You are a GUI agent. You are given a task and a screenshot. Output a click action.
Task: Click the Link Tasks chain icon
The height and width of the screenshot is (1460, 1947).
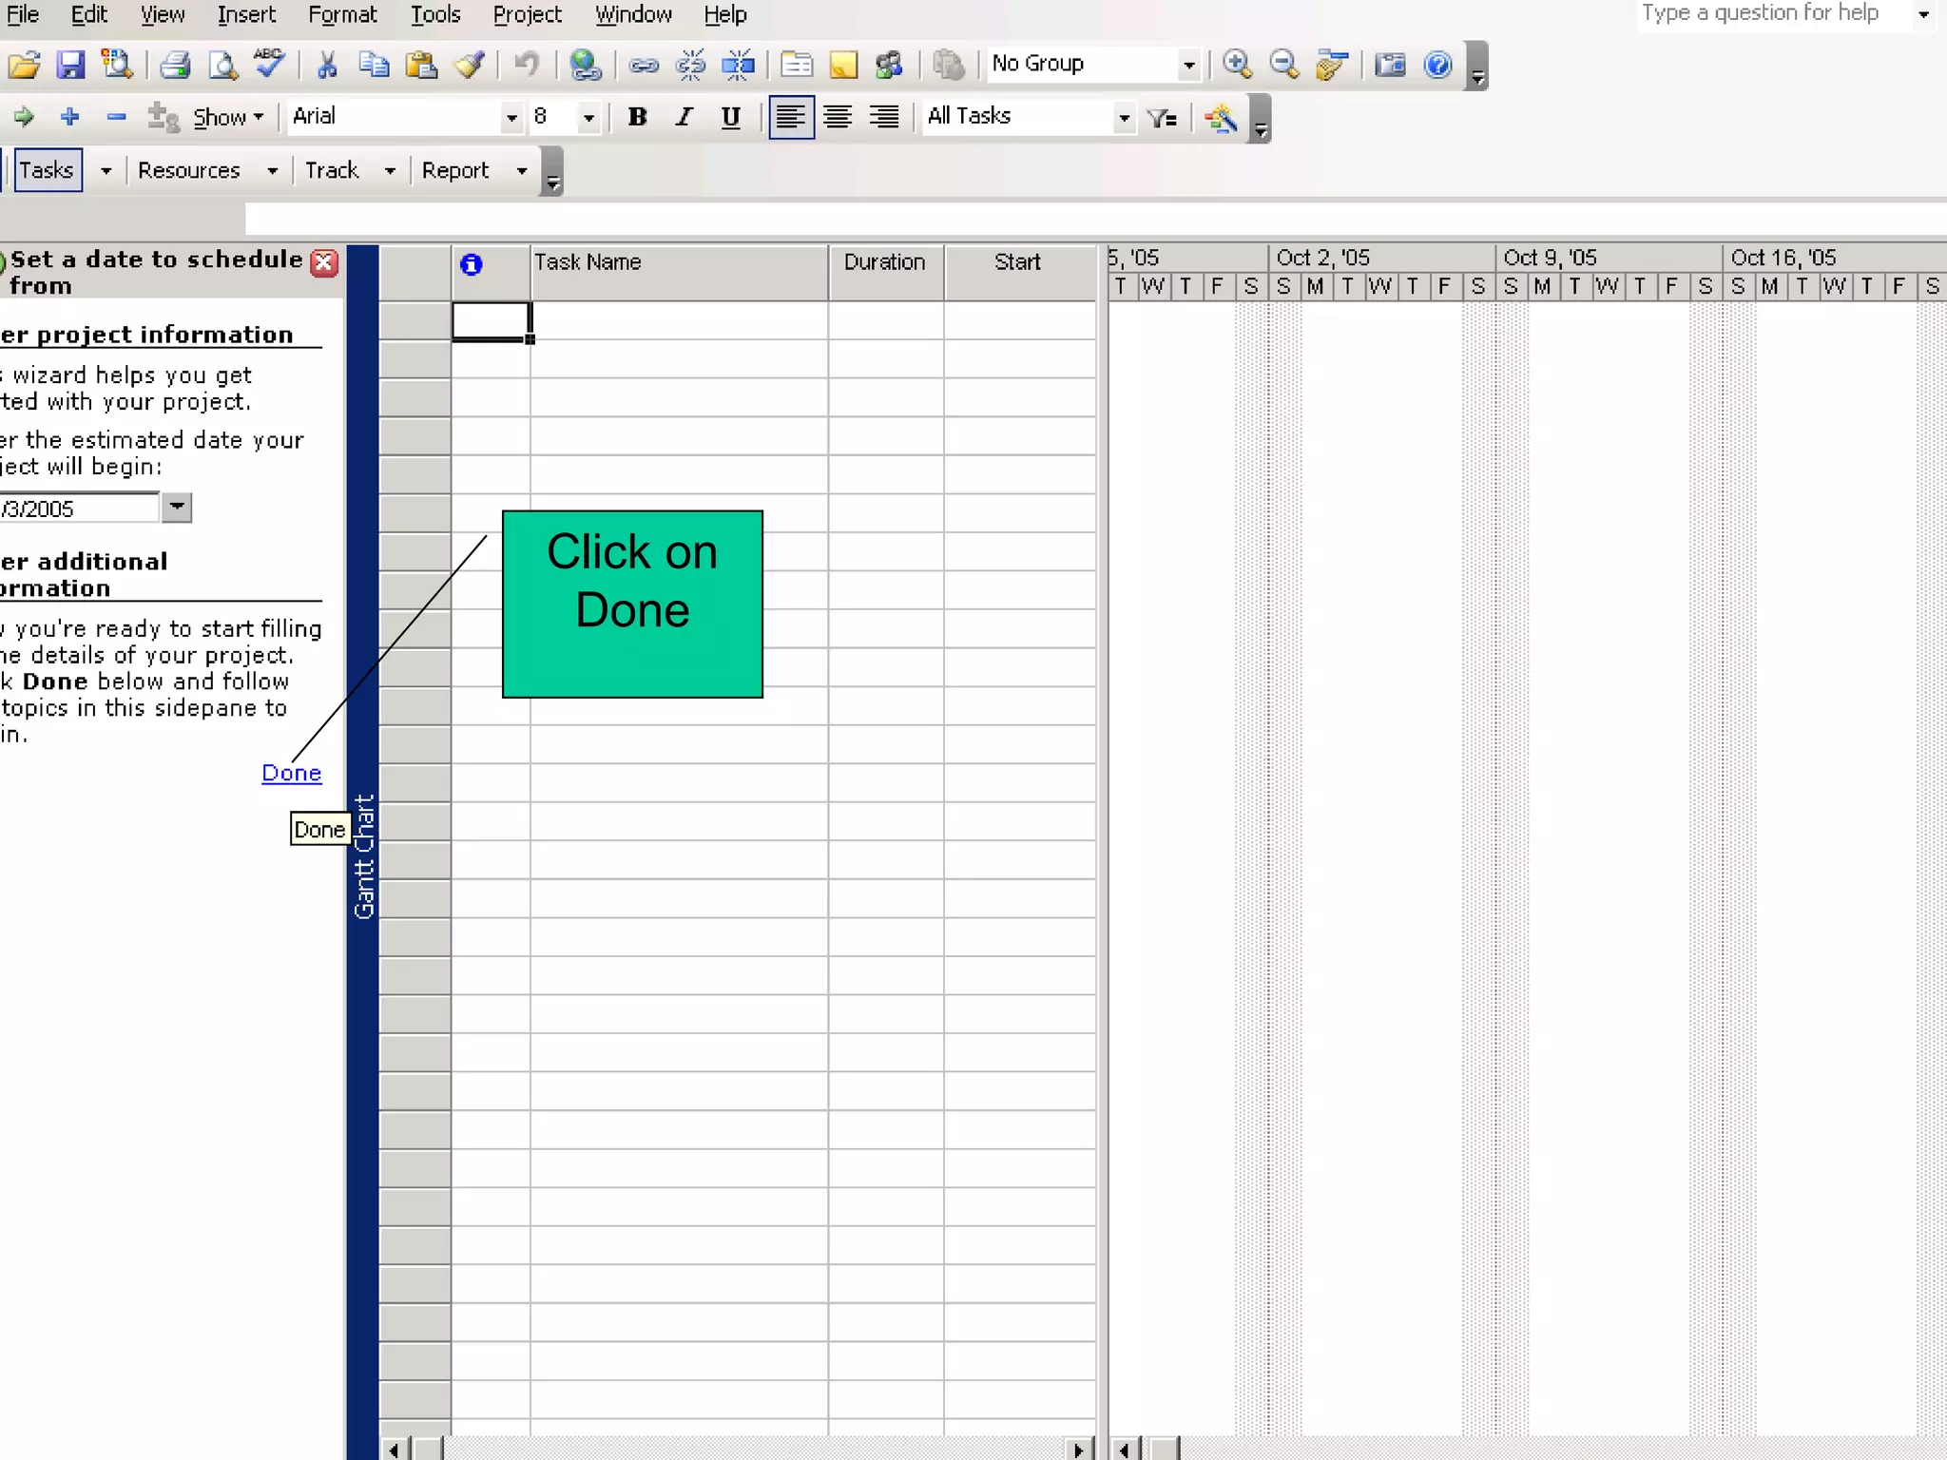(644, 65)
